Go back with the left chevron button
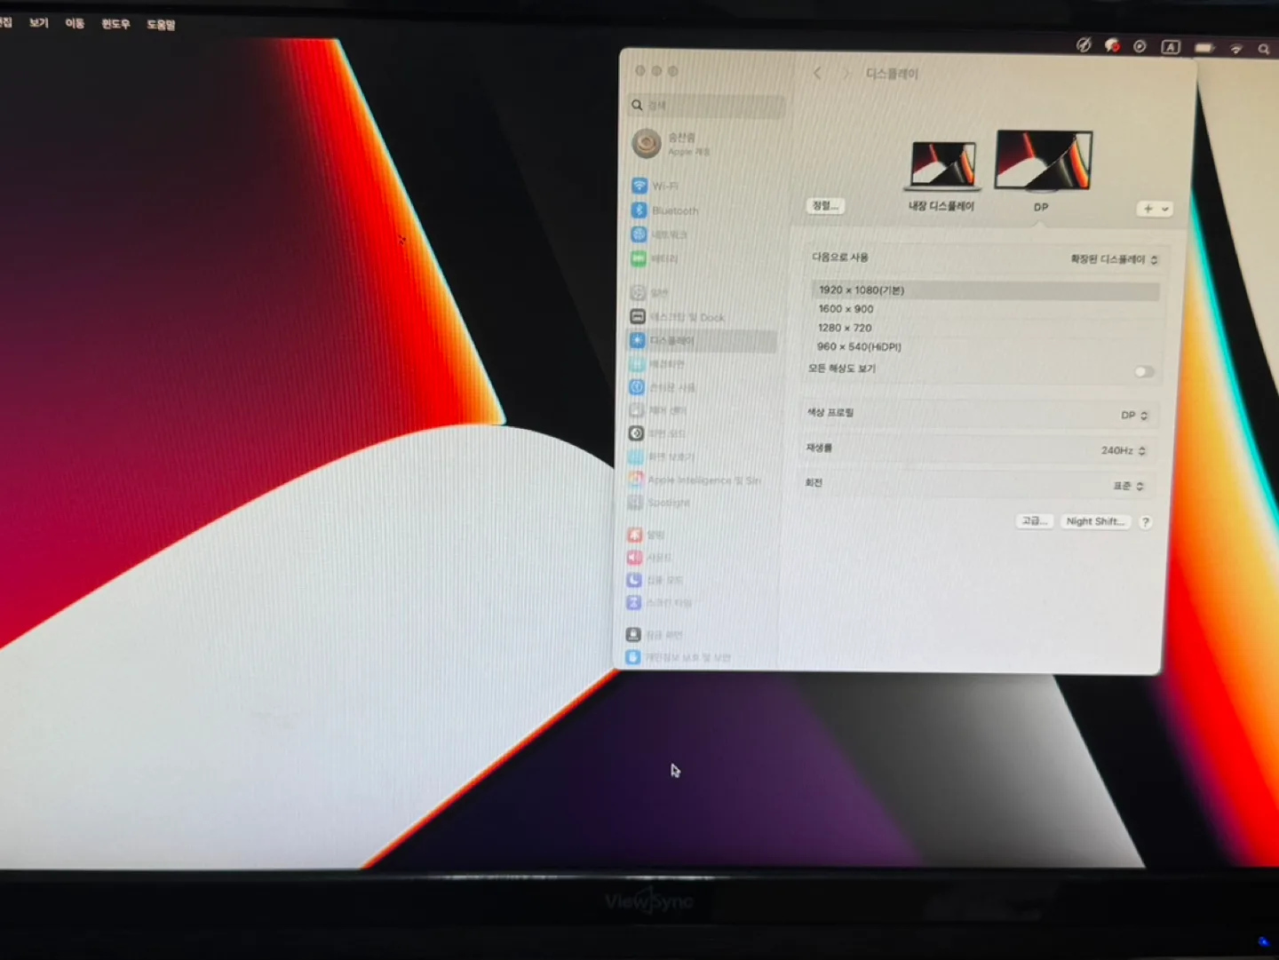The image size is (1279, 960). tap(818, 73)
